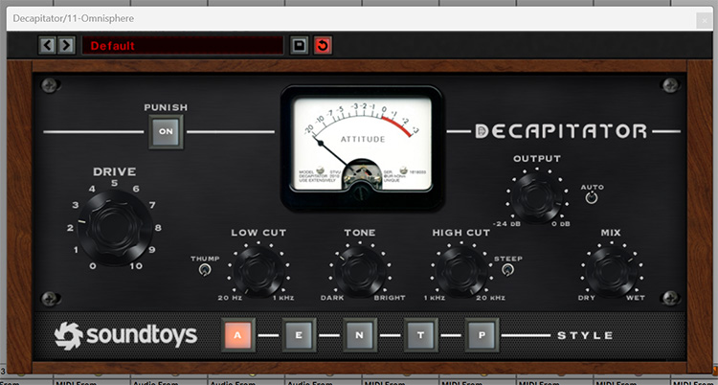Select style P button
Screen dimensions: 718x385
pos(482,335)
